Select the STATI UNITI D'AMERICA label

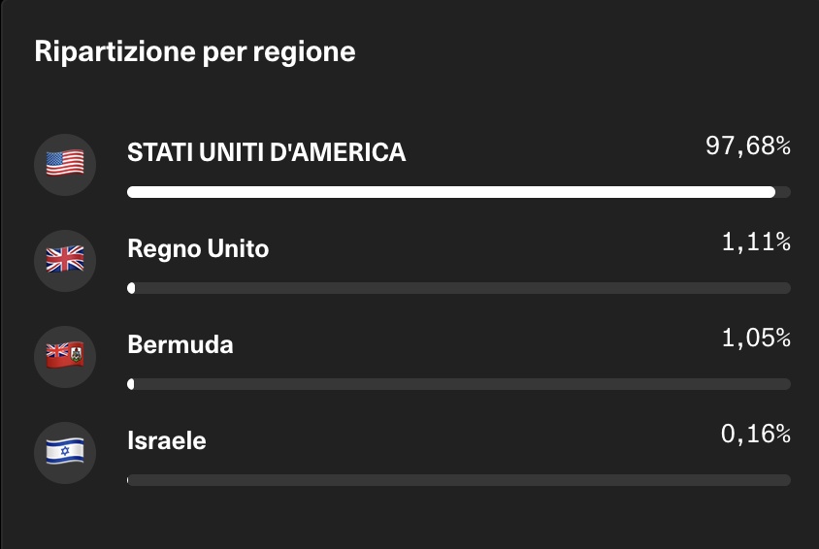point(267,152)
